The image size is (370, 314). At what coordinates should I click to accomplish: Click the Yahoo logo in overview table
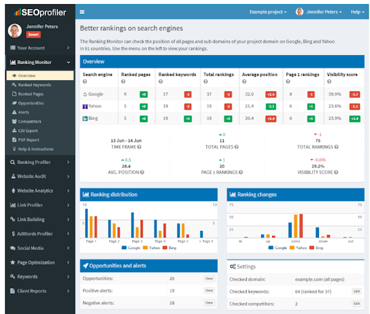click(85, 107)
